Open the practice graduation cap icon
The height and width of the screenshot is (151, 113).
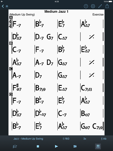click(x=15, y=147)
